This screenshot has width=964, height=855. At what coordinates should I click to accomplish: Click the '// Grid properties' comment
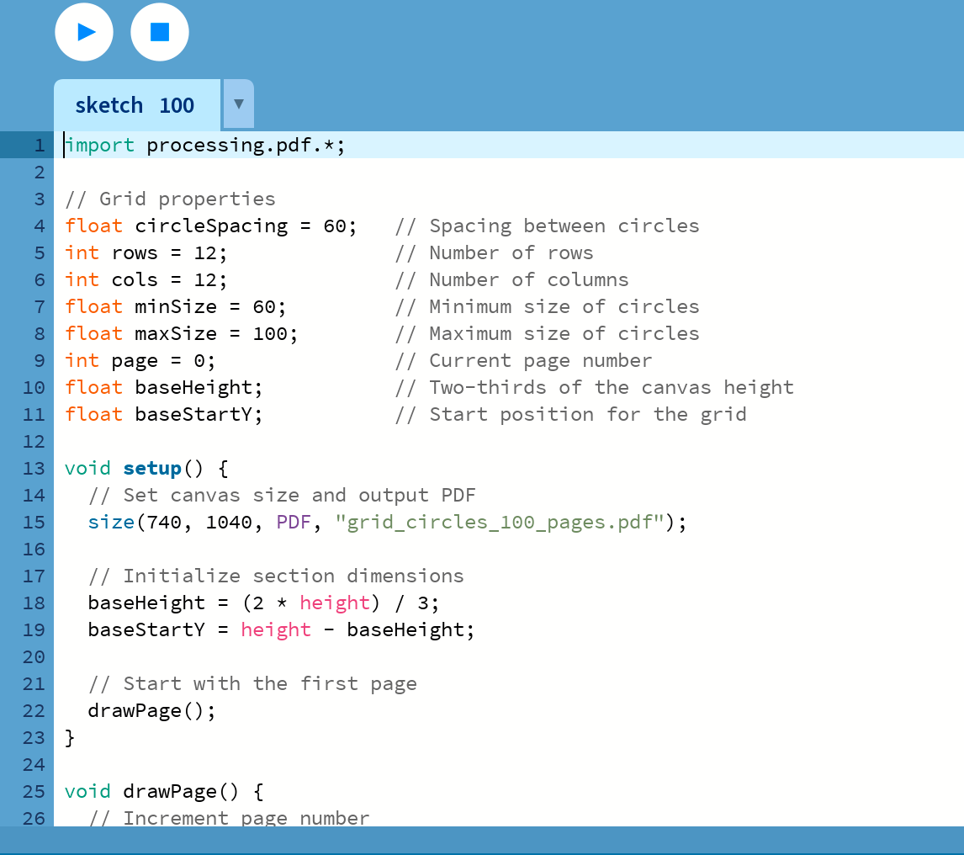pos(170,199)
